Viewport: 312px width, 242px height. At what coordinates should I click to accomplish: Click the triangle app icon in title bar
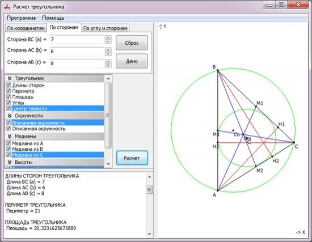pos(7,7)
